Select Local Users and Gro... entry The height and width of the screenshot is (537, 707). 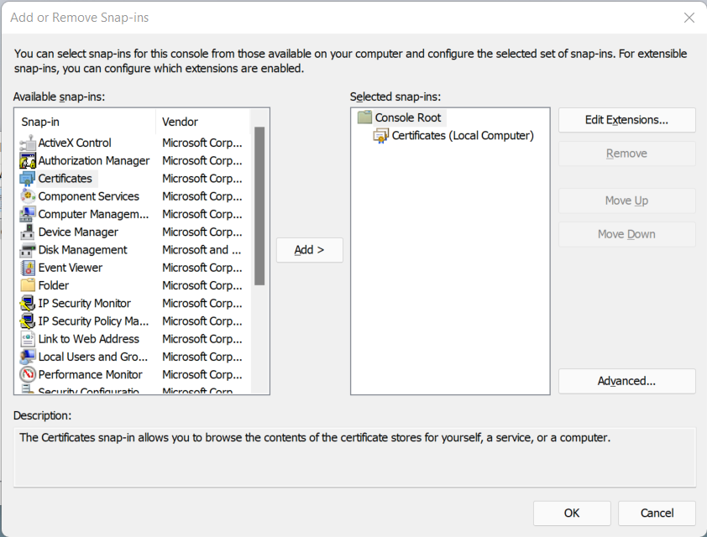coord(93,357)
